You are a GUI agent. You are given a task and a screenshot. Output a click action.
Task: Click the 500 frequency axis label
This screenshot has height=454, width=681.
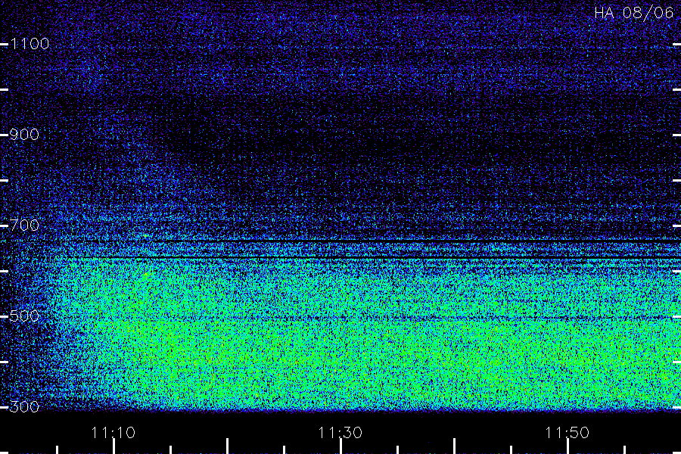click(x=24, y=316)
